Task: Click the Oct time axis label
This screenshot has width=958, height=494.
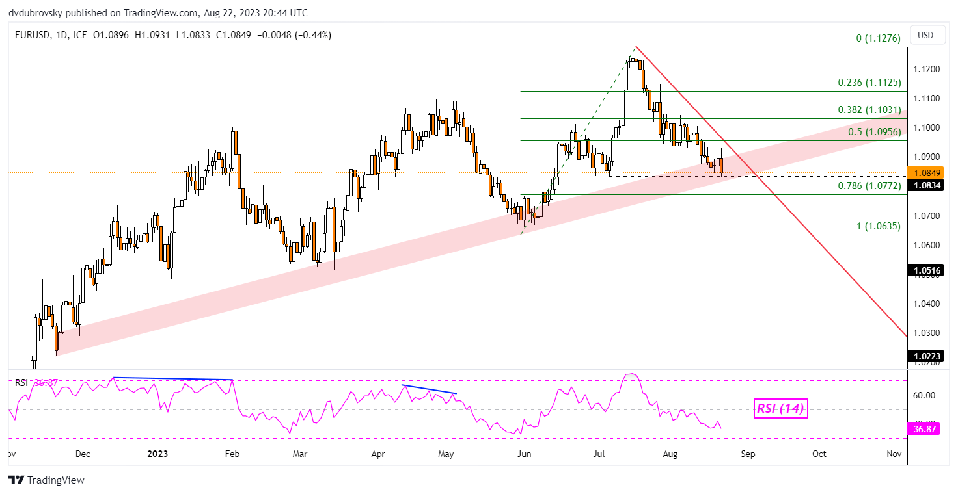Action: [x=819, y=454]
